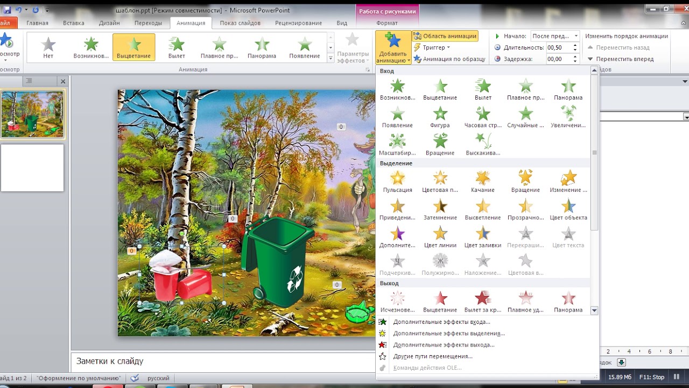Undo the last action
689x388 pixels.
pos(19,10)
